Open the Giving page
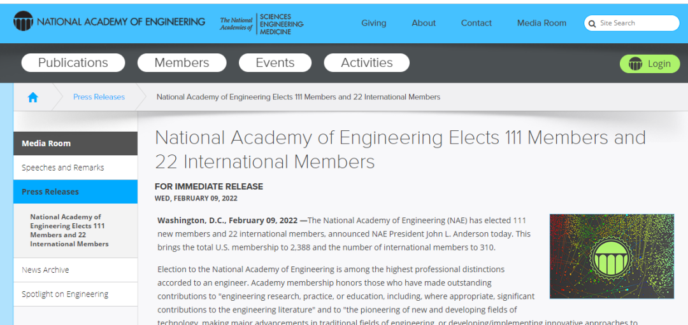 (373, 23)
